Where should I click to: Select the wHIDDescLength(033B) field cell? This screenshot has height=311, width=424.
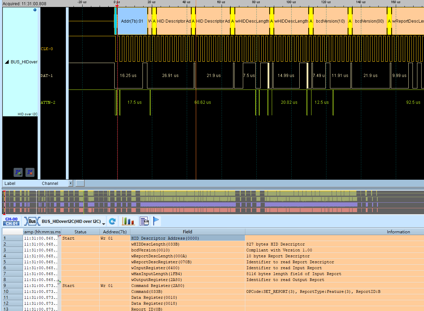coord(187,244)
